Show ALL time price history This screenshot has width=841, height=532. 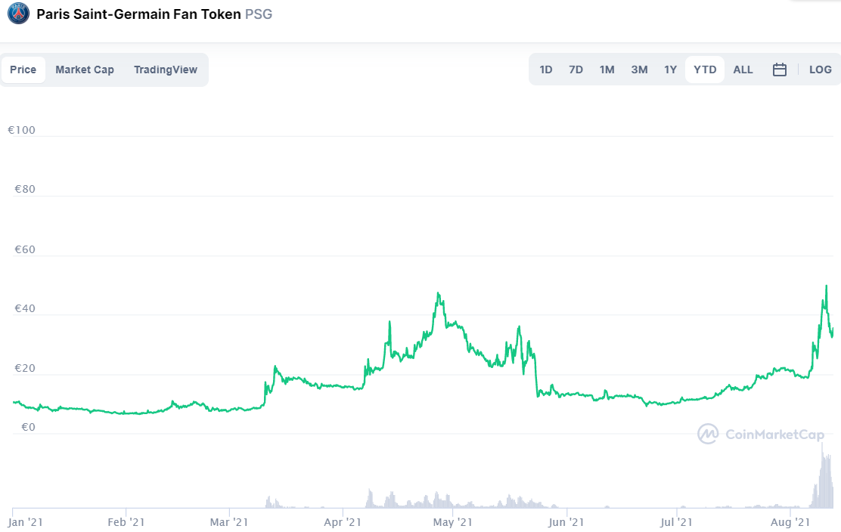(x=743, y=70)
